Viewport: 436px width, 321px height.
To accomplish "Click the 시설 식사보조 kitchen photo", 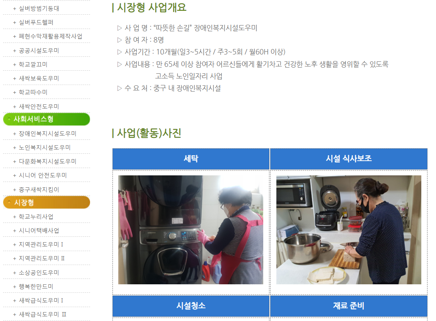I will point(349,229).
